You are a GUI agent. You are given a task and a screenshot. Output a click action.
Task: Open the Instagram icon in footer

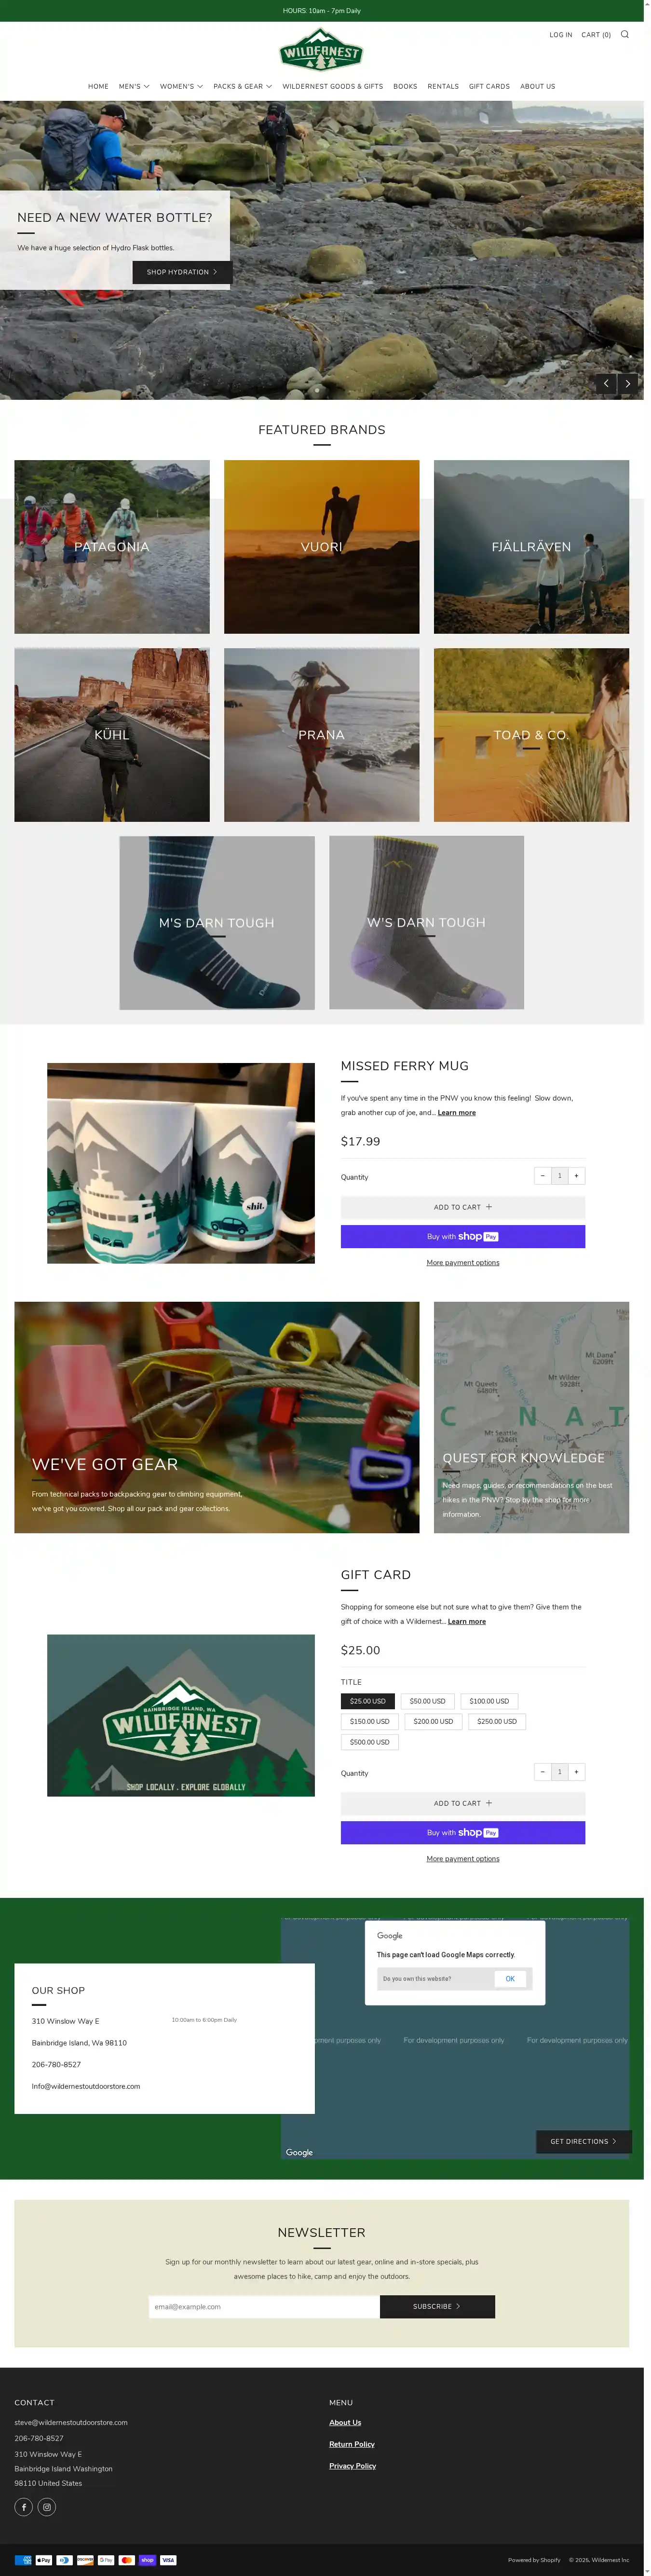coord(46,2506)
